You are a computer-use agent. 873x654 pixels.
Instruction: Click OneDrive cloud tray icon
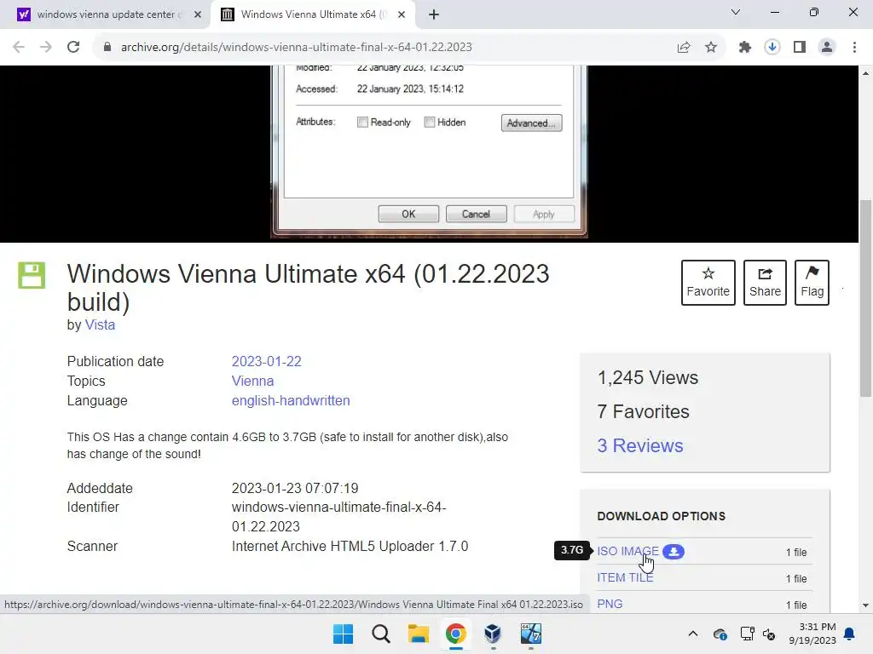coord(720,634)
